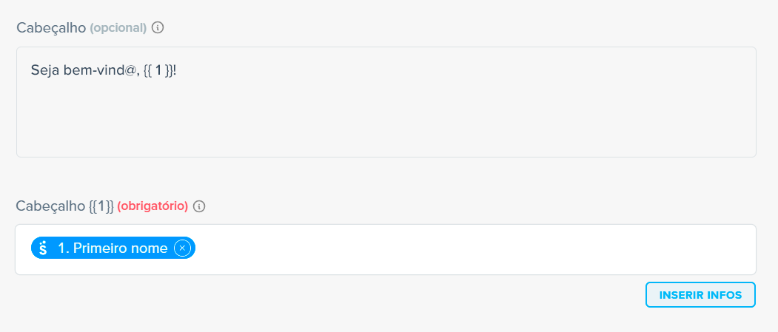The height and width of the screenshot is (332, 778).
Task: Place cursor on 'Seja bem-vind@' text
Action: [x=84, y=70]
